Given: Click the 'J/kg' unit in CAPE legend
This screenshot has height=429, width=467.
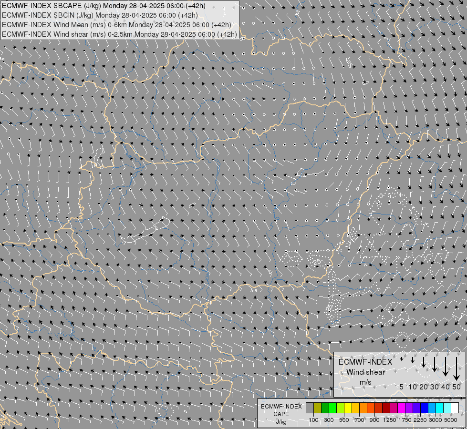Looking at the screenshot, I should (x=281, y=422).
